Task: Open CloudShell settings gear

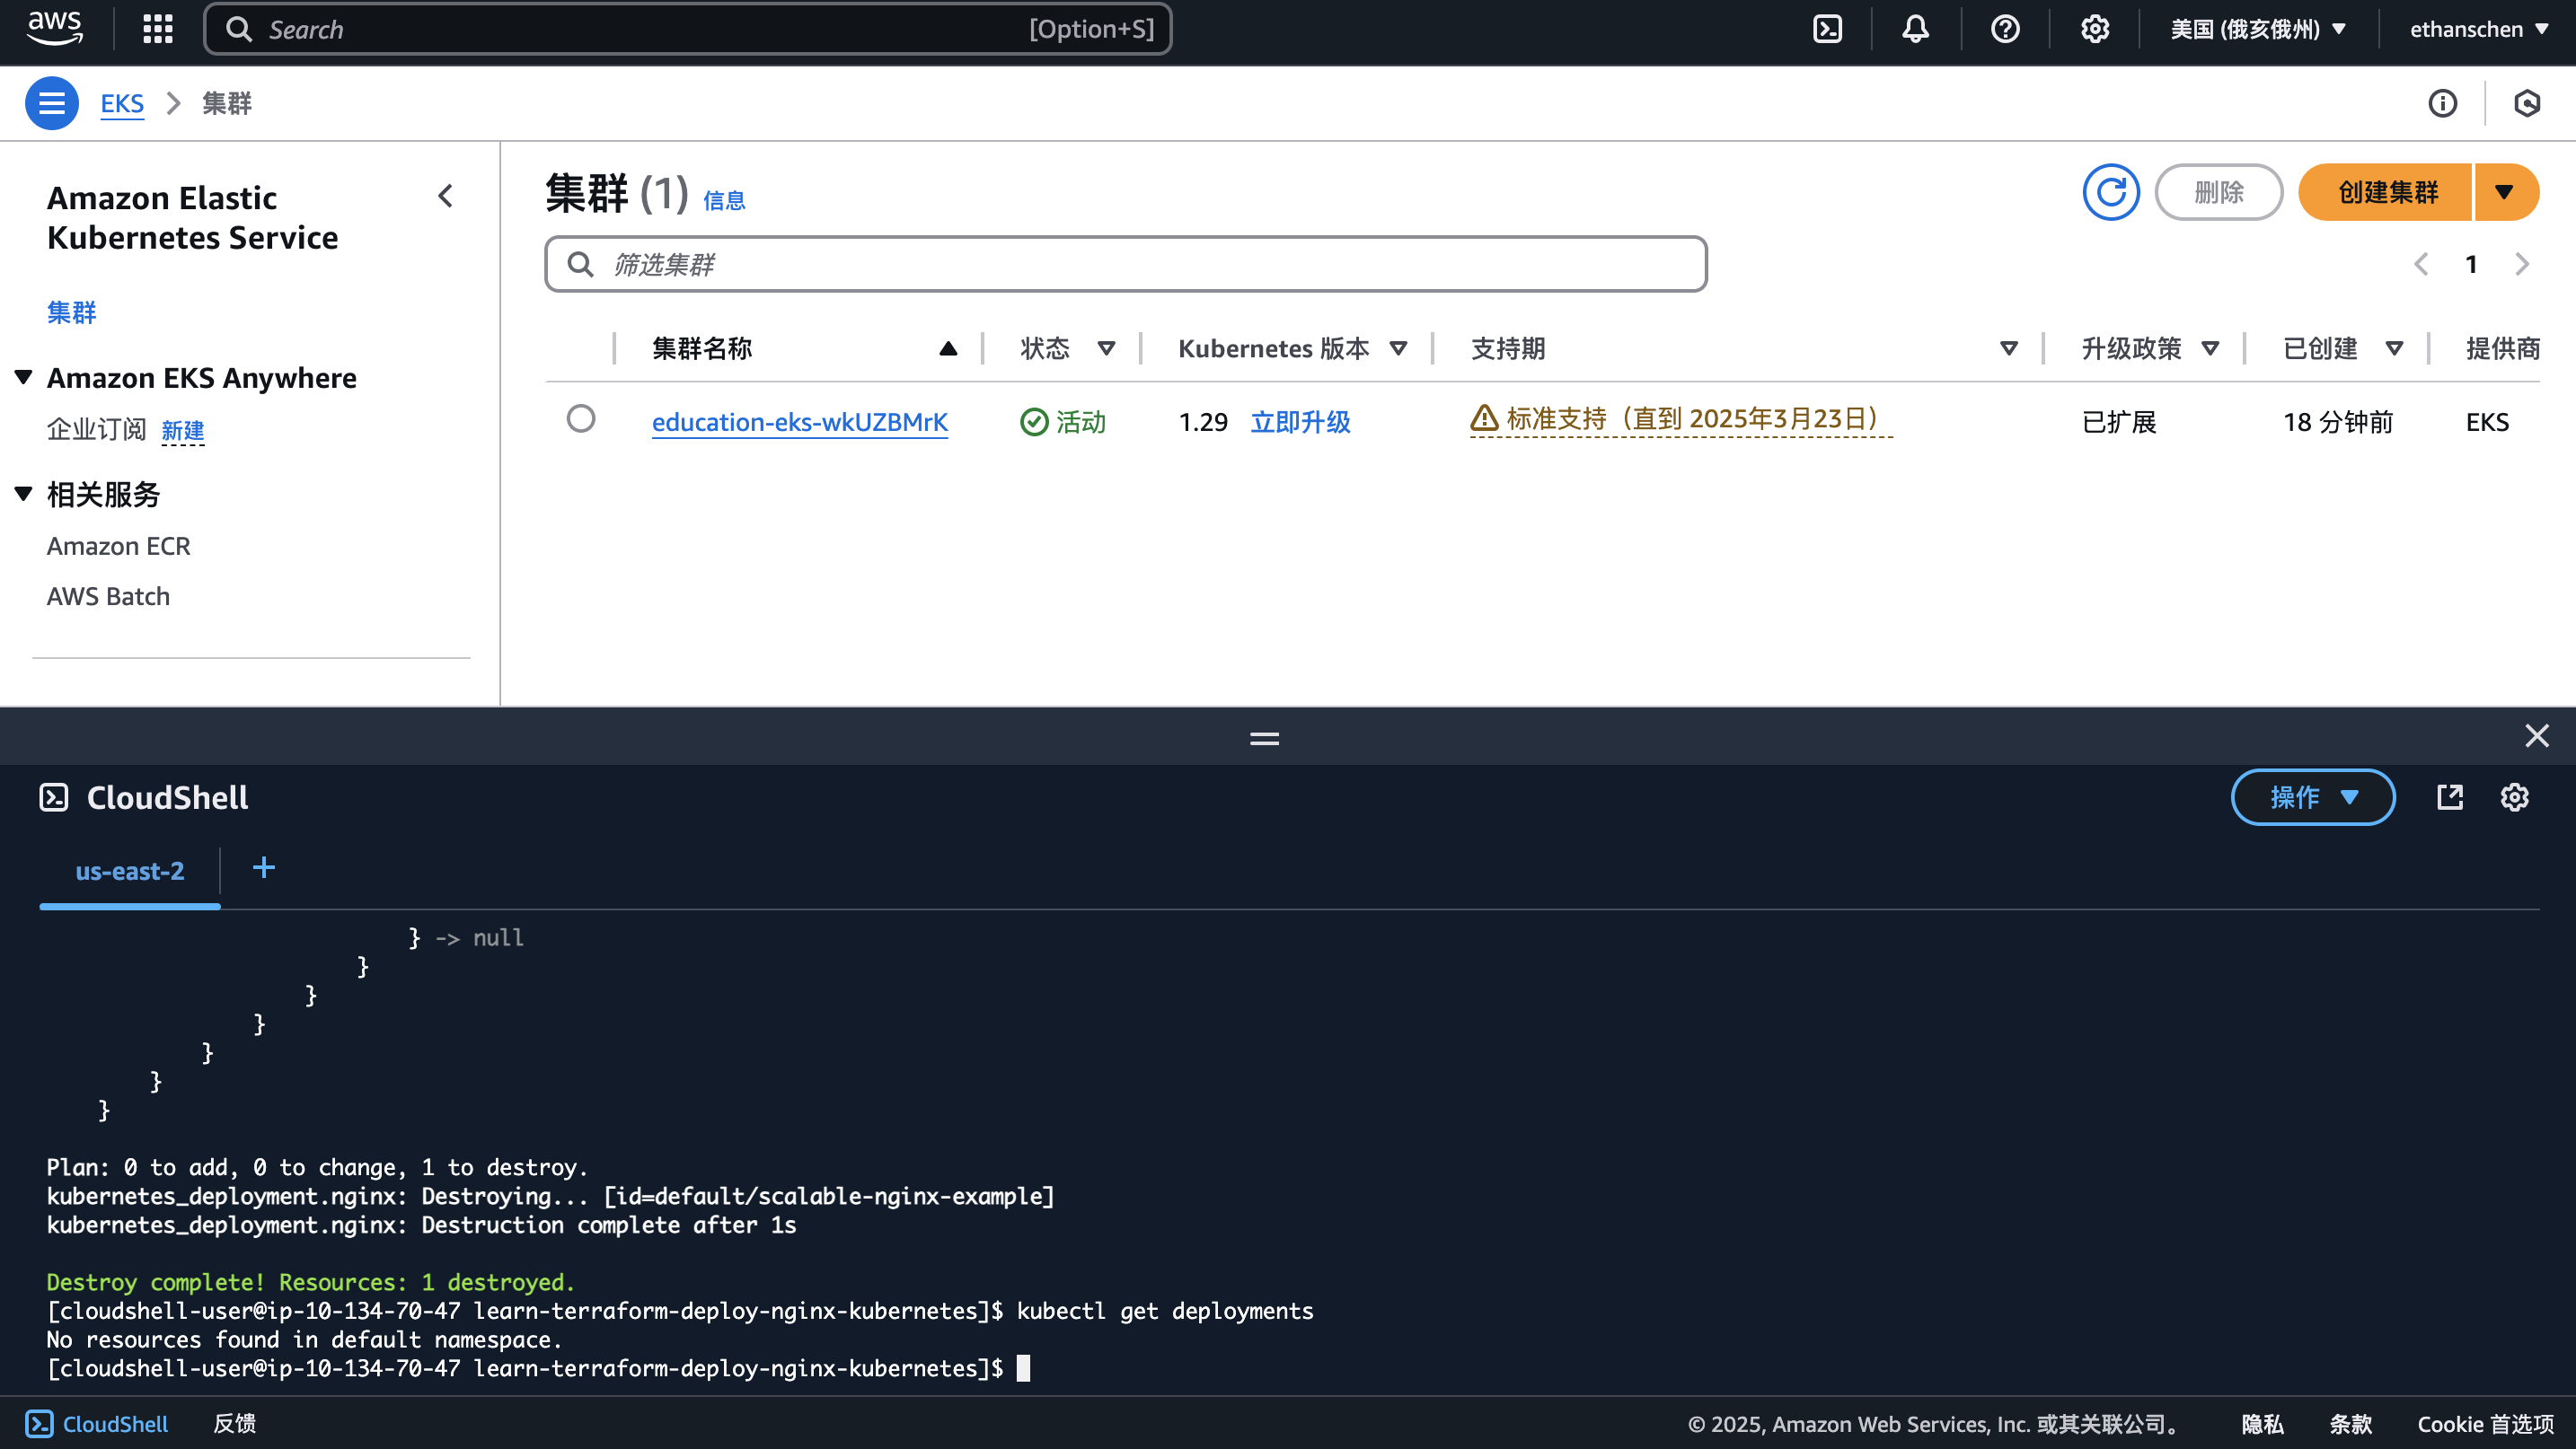Action: coord(2514,796)
